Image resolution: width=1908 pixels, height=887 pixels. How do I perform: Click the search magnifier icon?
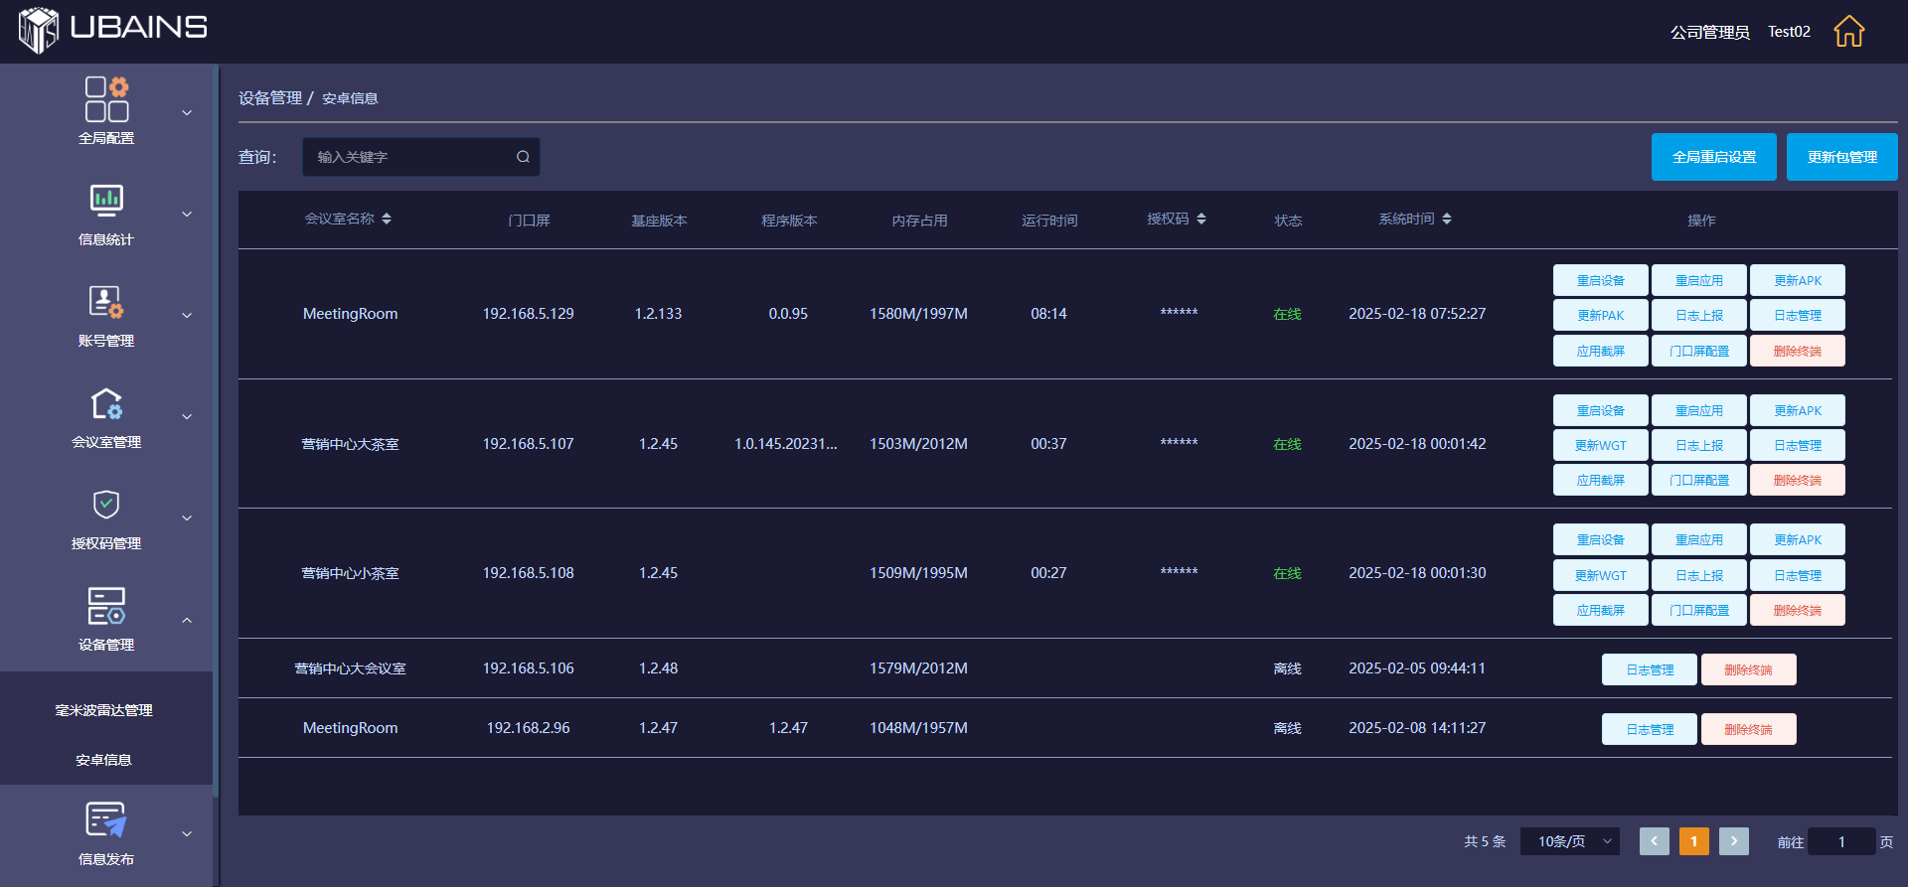click(x=523, y=157)
